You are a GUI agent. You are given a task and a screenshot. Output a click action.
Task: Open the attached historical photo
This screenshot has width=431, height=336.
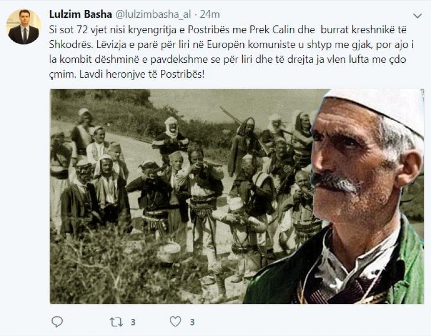[x=237, y=196]
